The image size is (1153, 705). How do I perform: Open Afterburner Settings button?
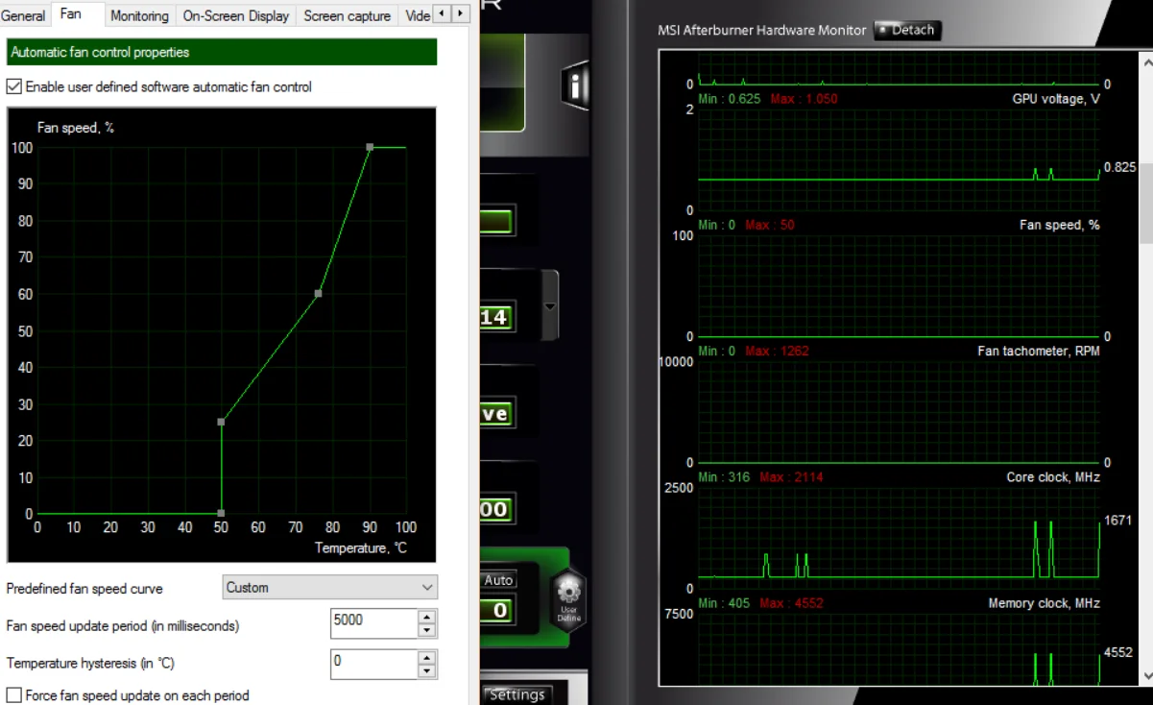[x=516, y=693]
